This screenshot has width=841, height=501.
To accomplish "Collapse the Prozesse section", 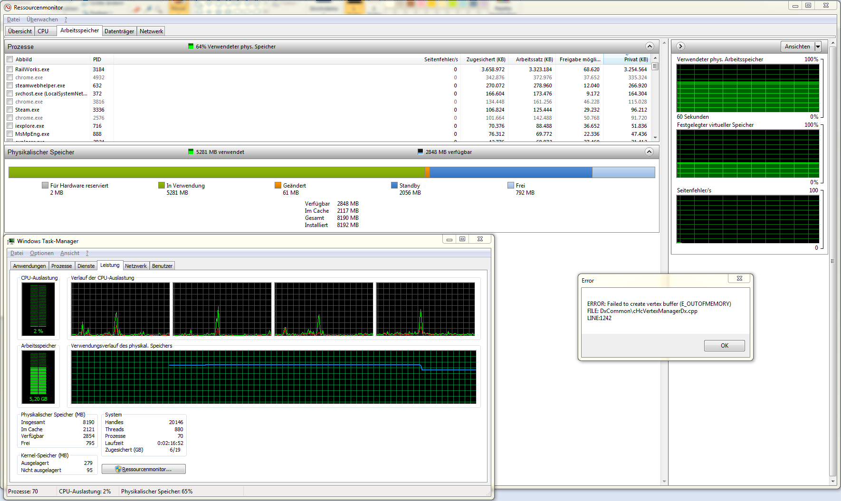I will click(650, 47).
